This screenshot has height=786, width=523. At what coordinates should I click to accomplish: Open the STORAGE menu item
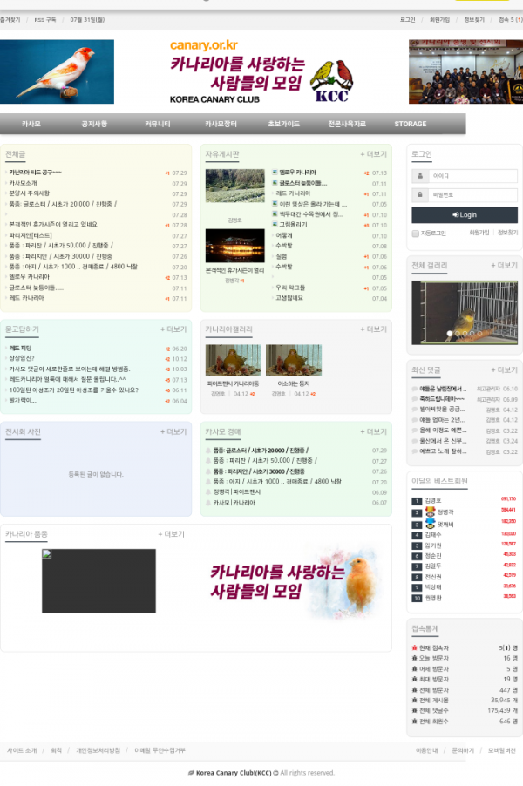tap(410, 125)
